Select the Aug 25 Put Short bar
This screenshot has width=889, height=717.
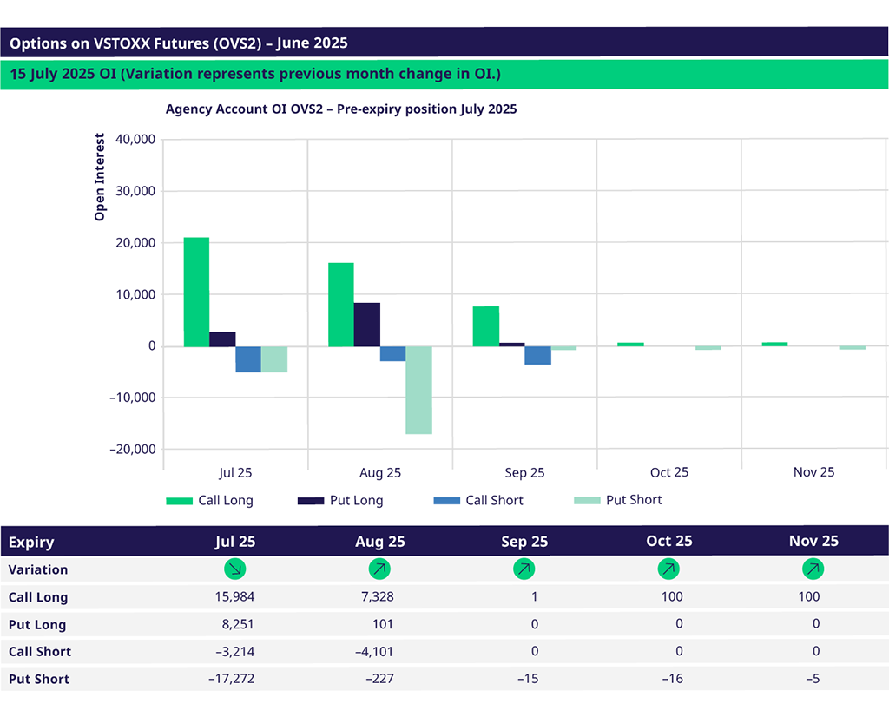pyautogui.click(x=418, y=390)
